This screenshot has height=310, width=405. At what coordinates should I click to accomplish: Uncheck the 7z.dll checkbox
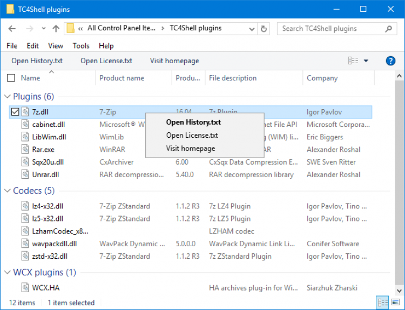click(15, 112)
